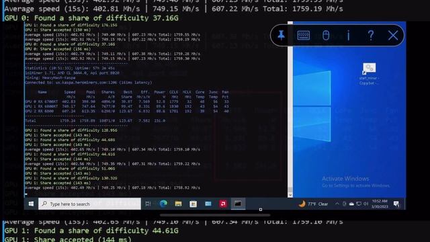Expand the hidden system tray icons chevron
Screen dimensions: 430x242
point(337,204)
